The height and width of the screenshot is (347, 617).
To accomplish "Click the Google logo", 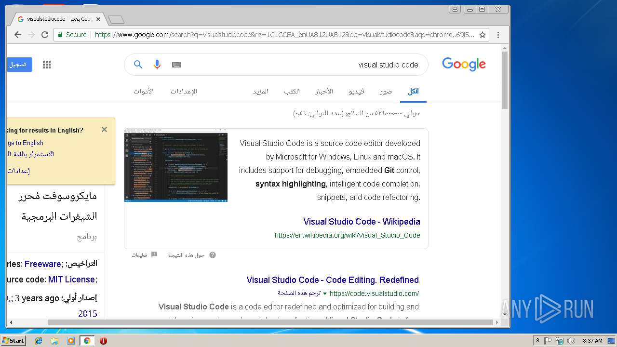I will [464, 64].
